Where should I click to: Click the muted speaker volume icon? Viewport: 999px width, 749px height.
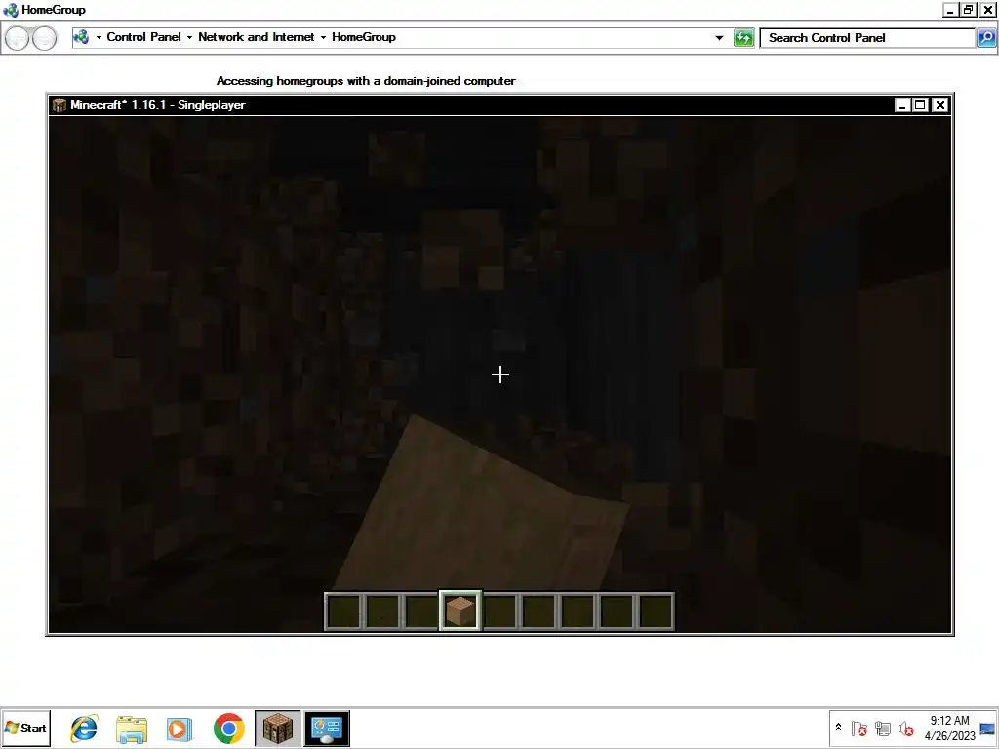point(905,728)
